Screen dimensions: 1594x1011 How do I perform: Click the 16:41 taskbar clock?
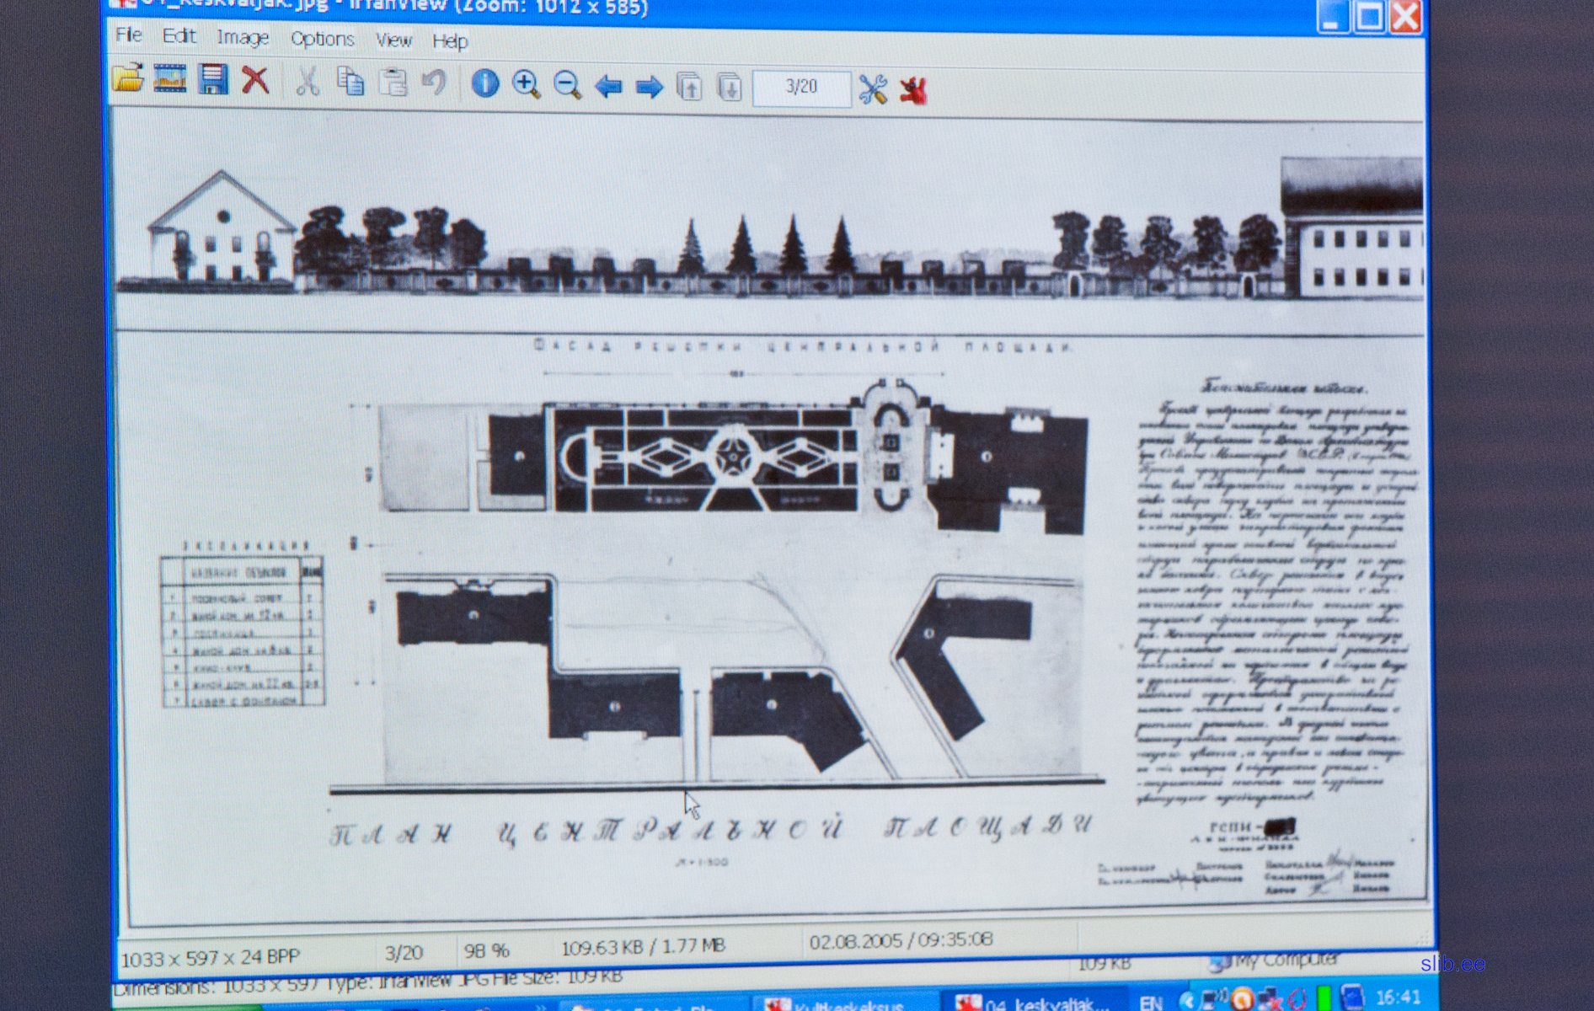pyautogui.click(x=1399, y=997)
